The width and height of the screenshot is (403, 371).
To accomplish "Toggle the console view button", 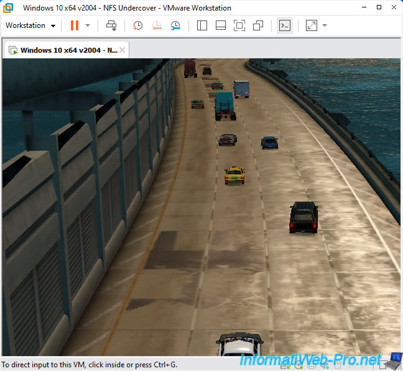I will pos(285,25).
